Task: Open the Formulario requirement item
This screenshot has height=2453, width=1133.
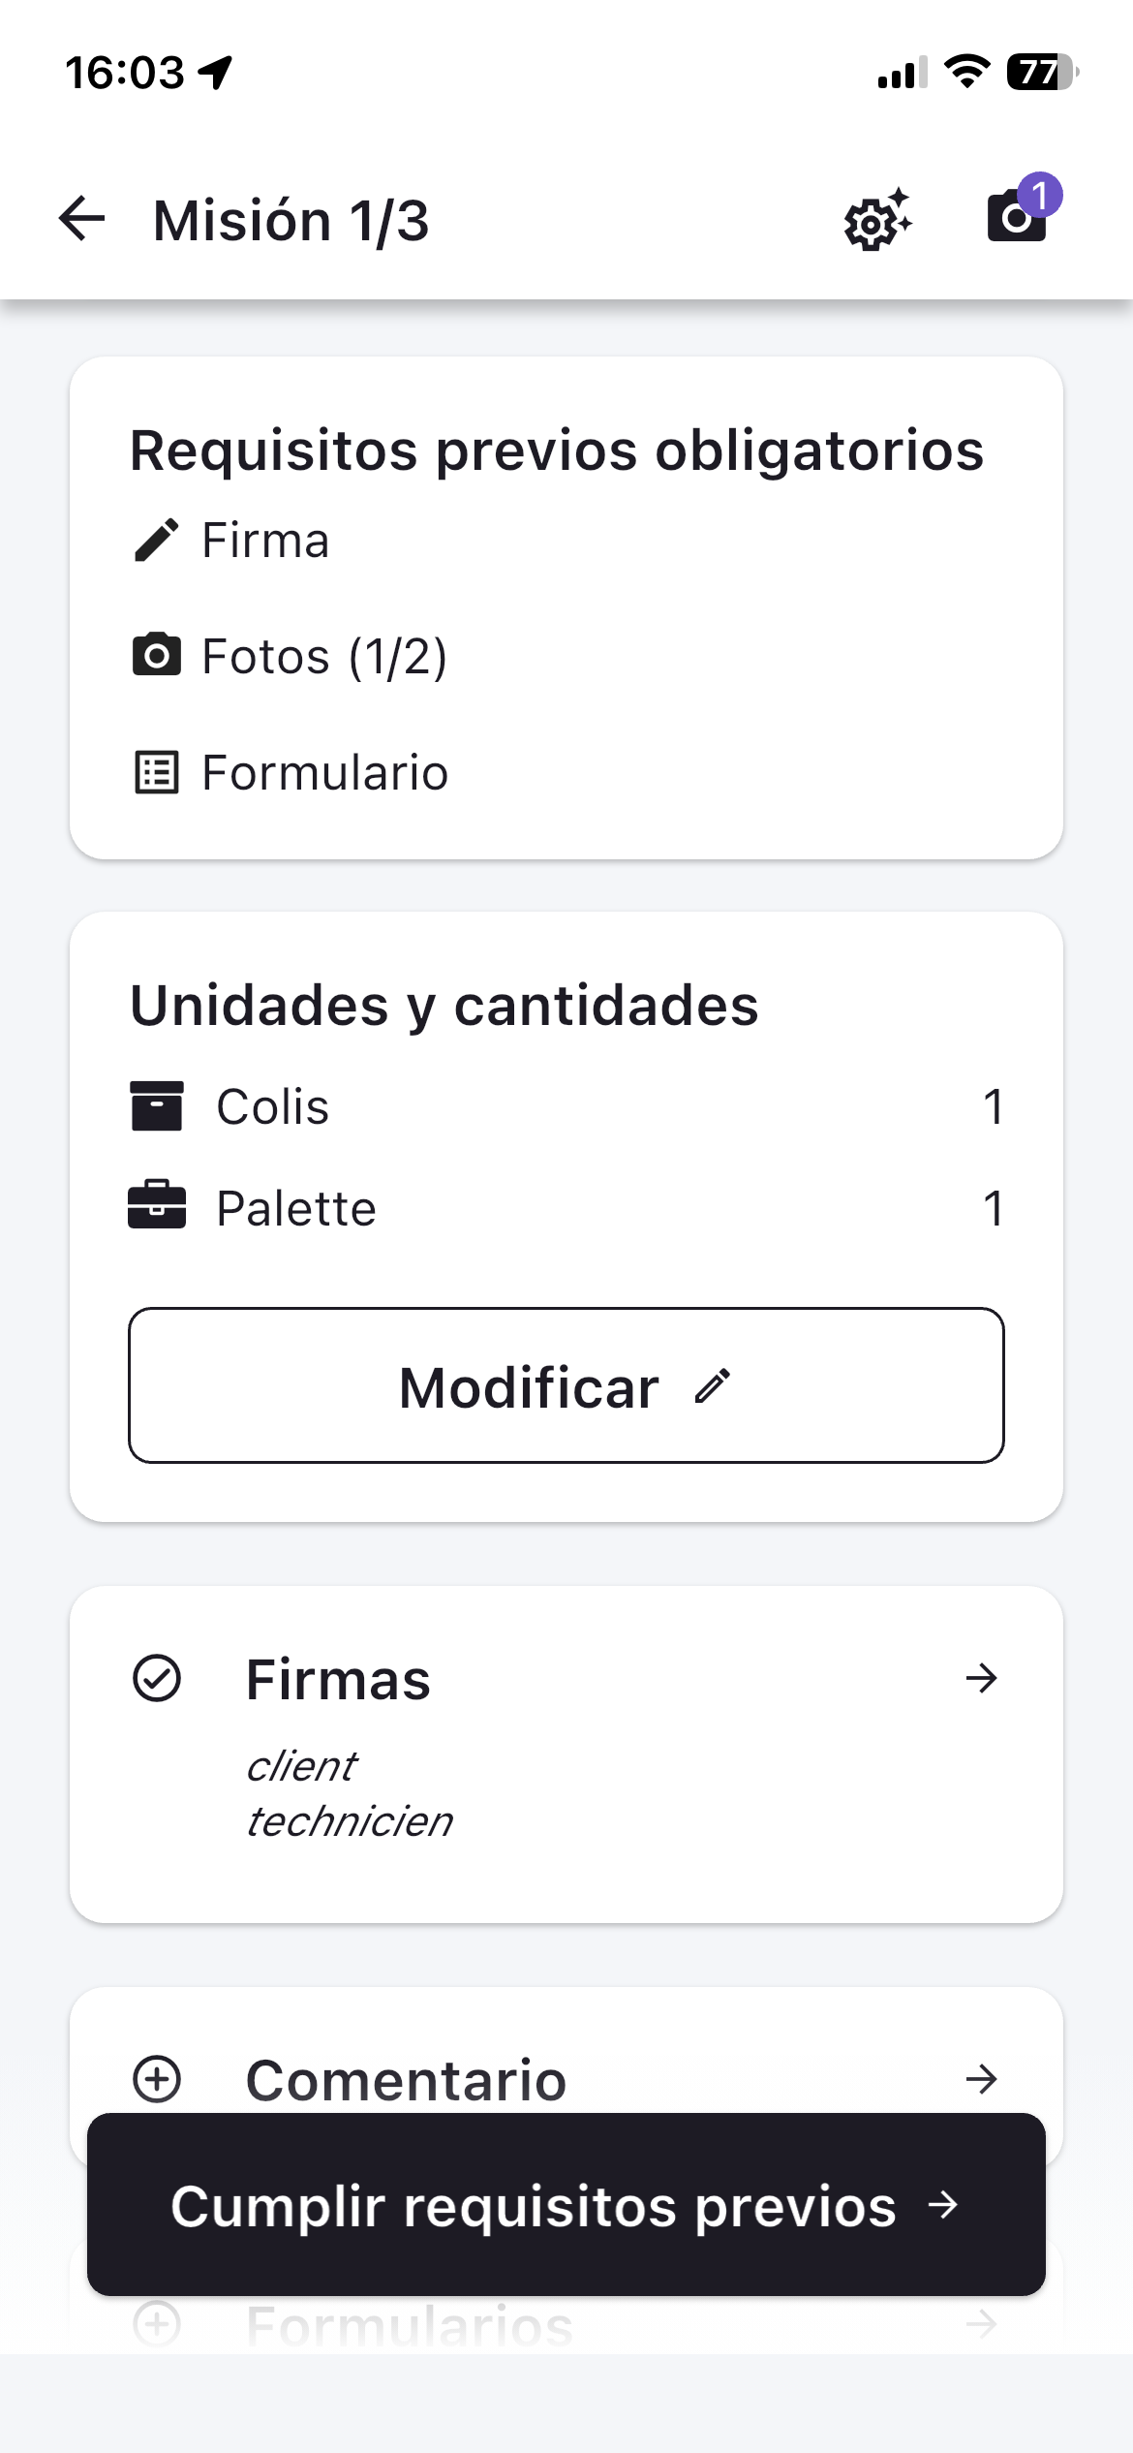Action: [324, 772]
